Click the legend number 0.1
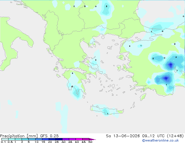 coord(3,142)
